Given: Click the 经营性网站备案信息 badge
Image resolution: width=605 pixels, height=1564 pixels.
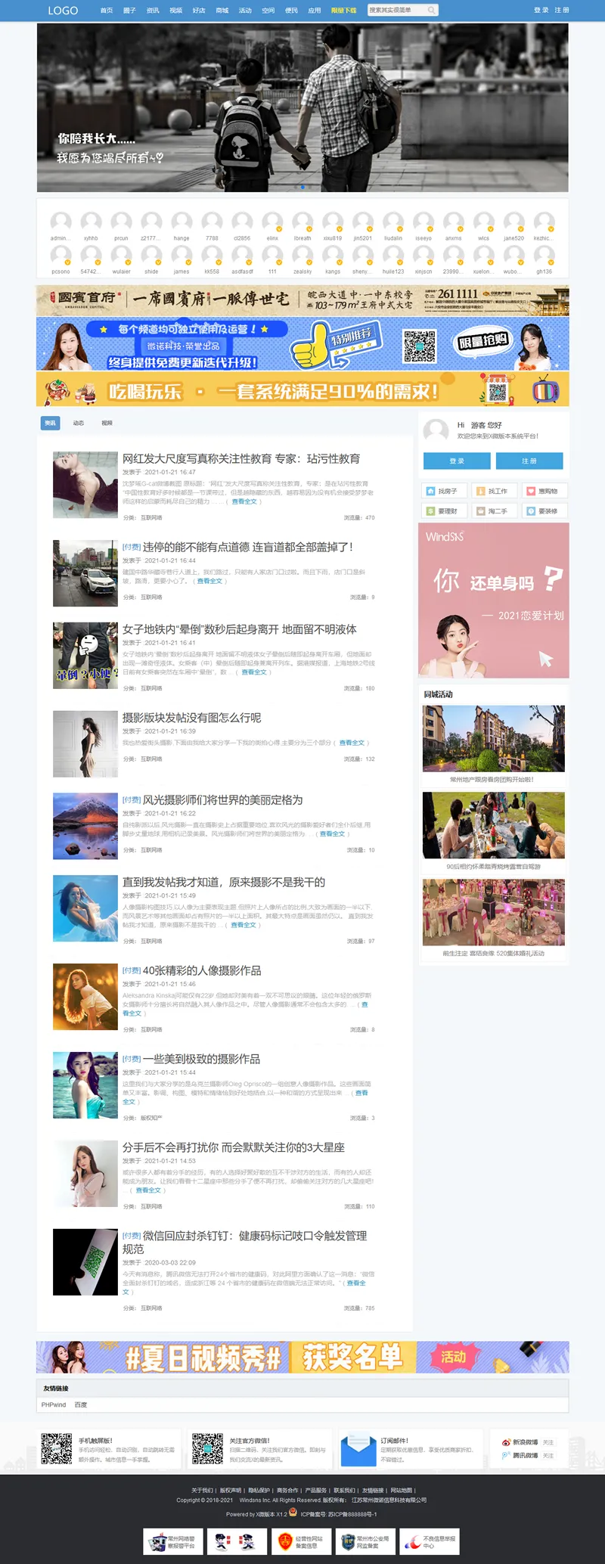Looking at the screenshot, I should coord(301,1541).
